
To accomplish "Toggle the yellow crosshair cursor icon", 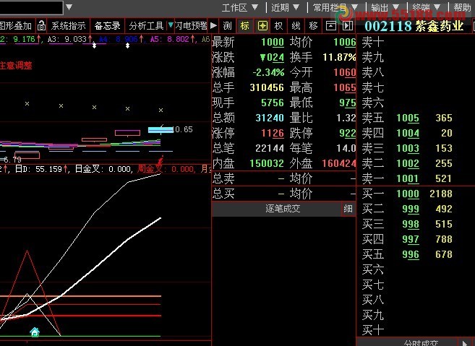I will pos(262,26).
